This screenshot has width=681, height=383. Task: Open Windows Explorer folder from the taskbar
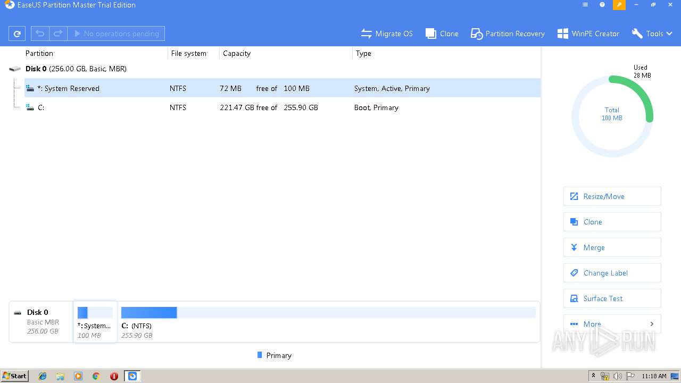click(60, 376)
